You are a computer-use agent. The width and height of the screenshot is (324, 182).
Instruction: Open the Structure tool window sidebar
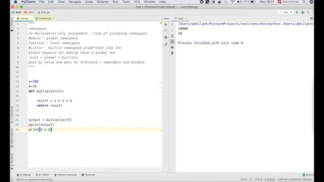click(12, 115)
